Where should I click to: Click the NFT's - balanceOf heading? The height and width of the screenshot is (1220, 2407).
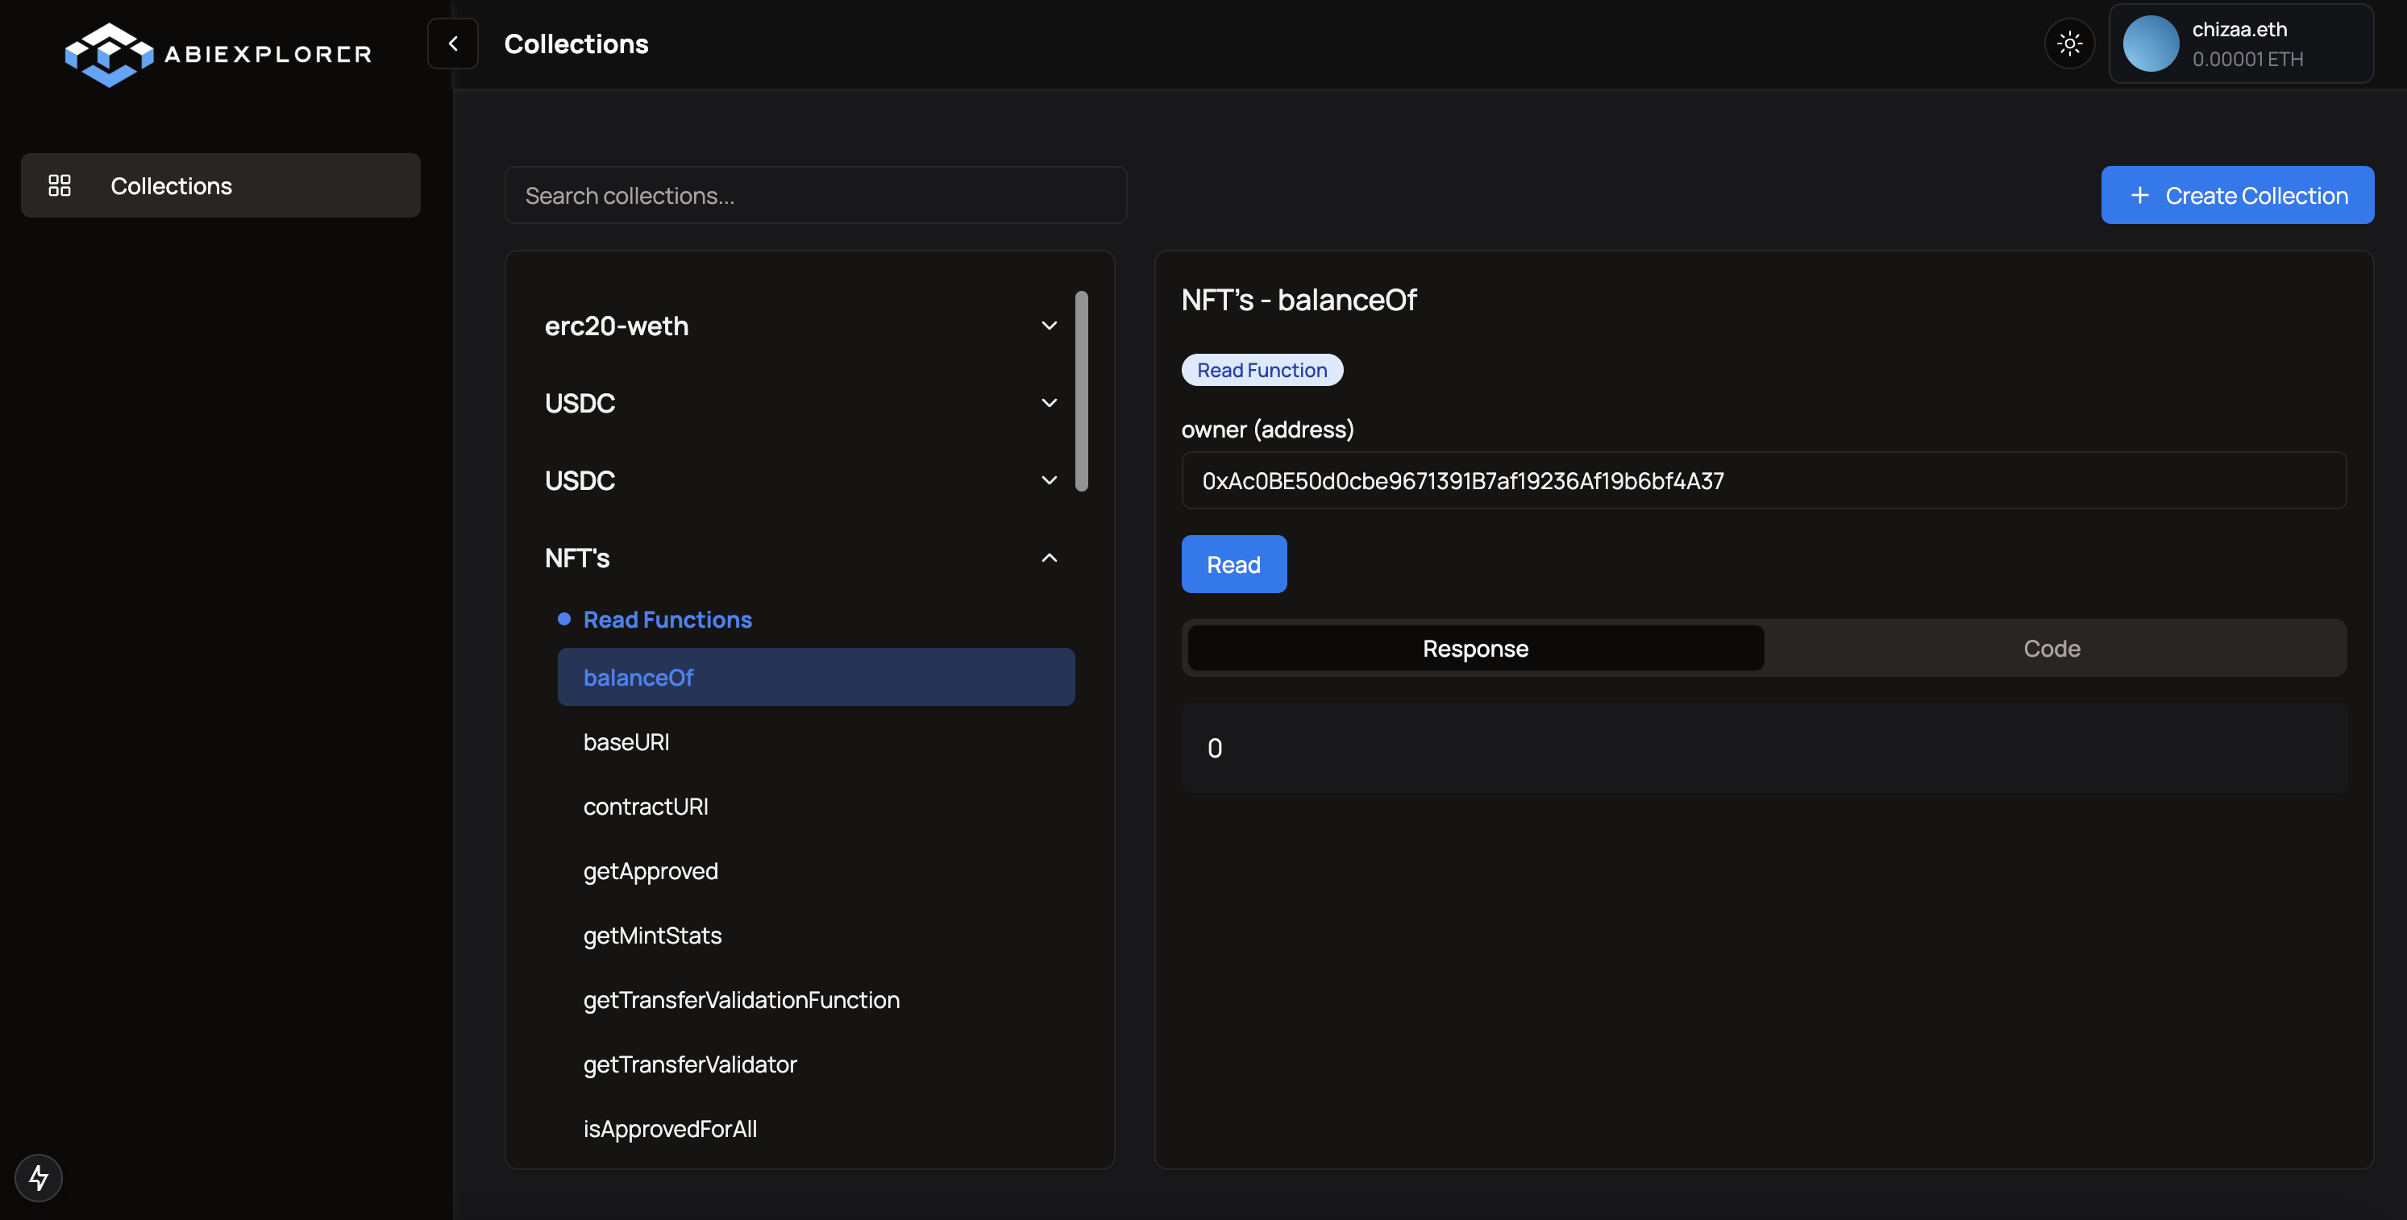(1299, 300)
